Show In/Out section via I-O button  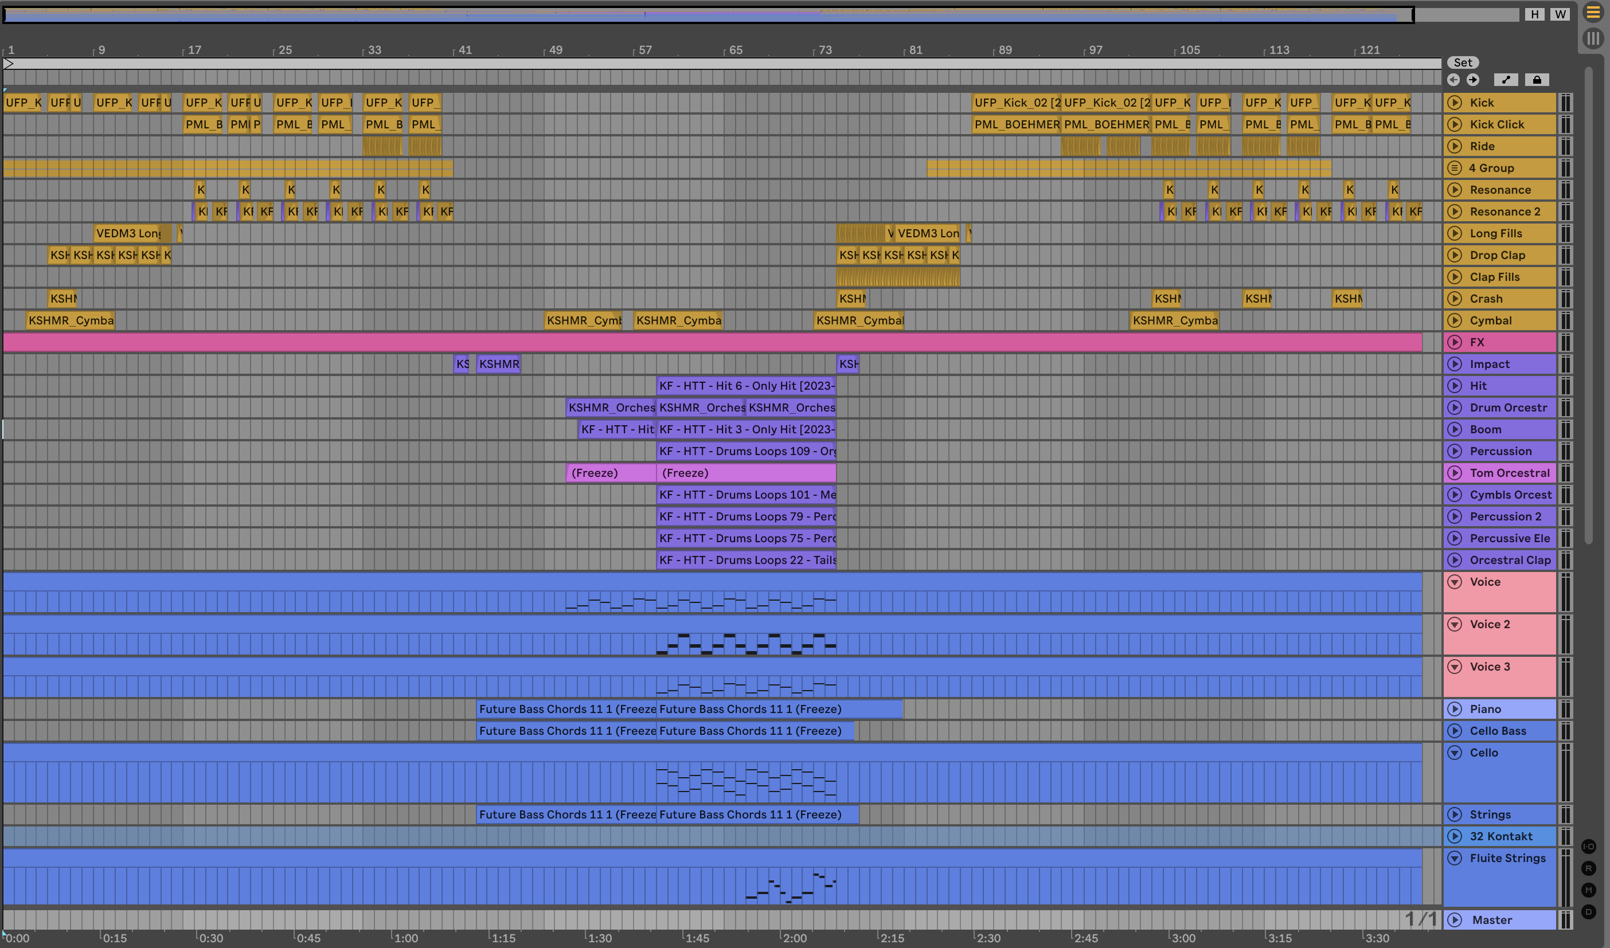click(x=1588, y=847)
